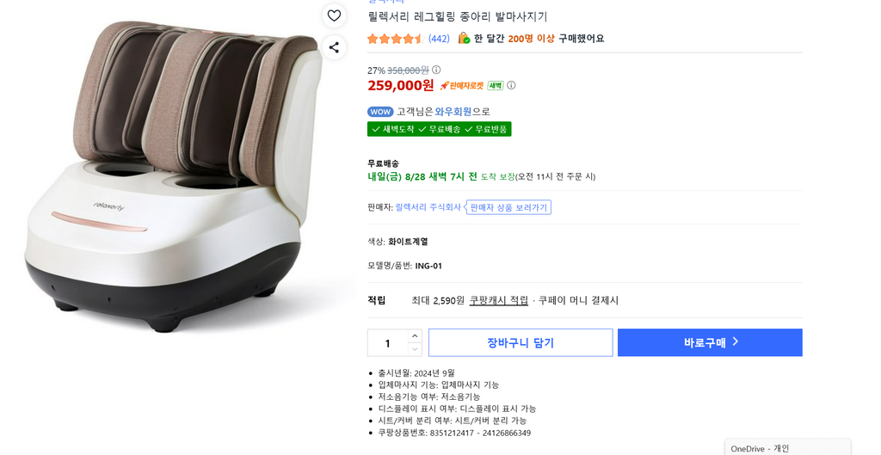The width and height of the screenshot is (881, 455).
Task: Open 쿠팡캐시 적립 link
Action: [x=499, y=300]
